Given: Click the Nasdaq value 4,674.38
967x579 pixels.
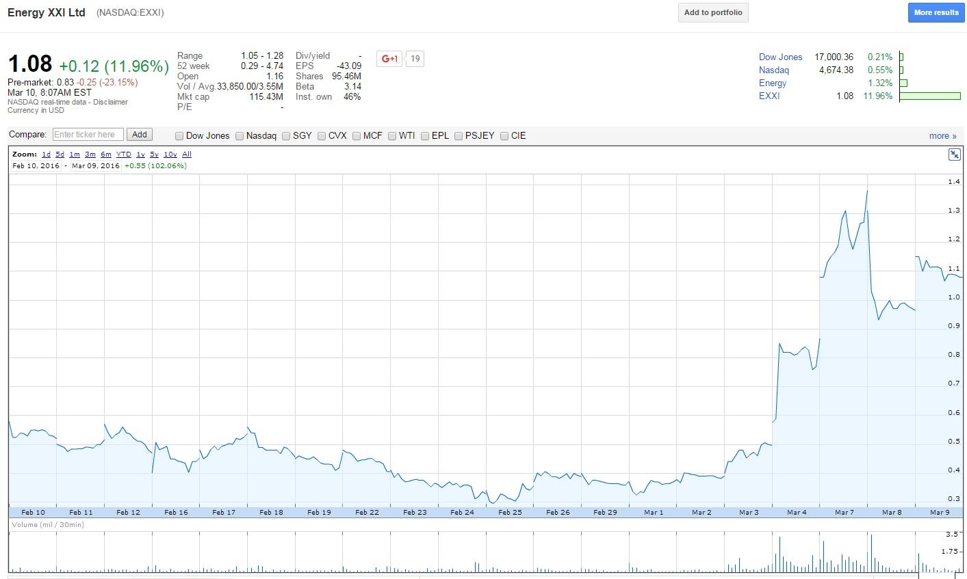Looking at the screenshot, I should click(836, 70).
